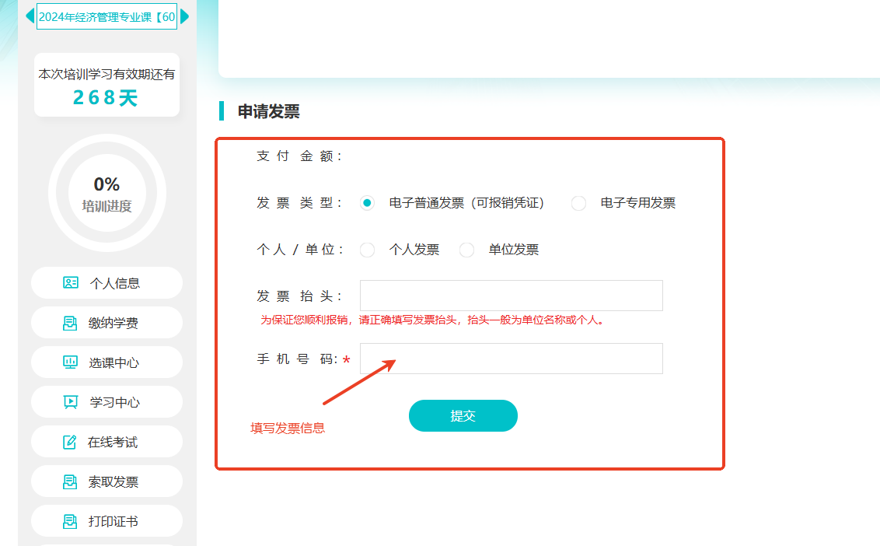
Task: Click the 选课中心 monitor icon
Action: (x=70, y=362)
